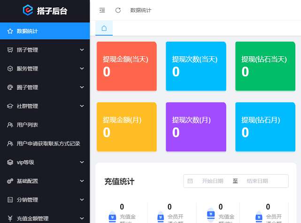Expand the 圈子管理 chevron
The width and height of the screenshot is (301, 223).
[x=82, y=87]
